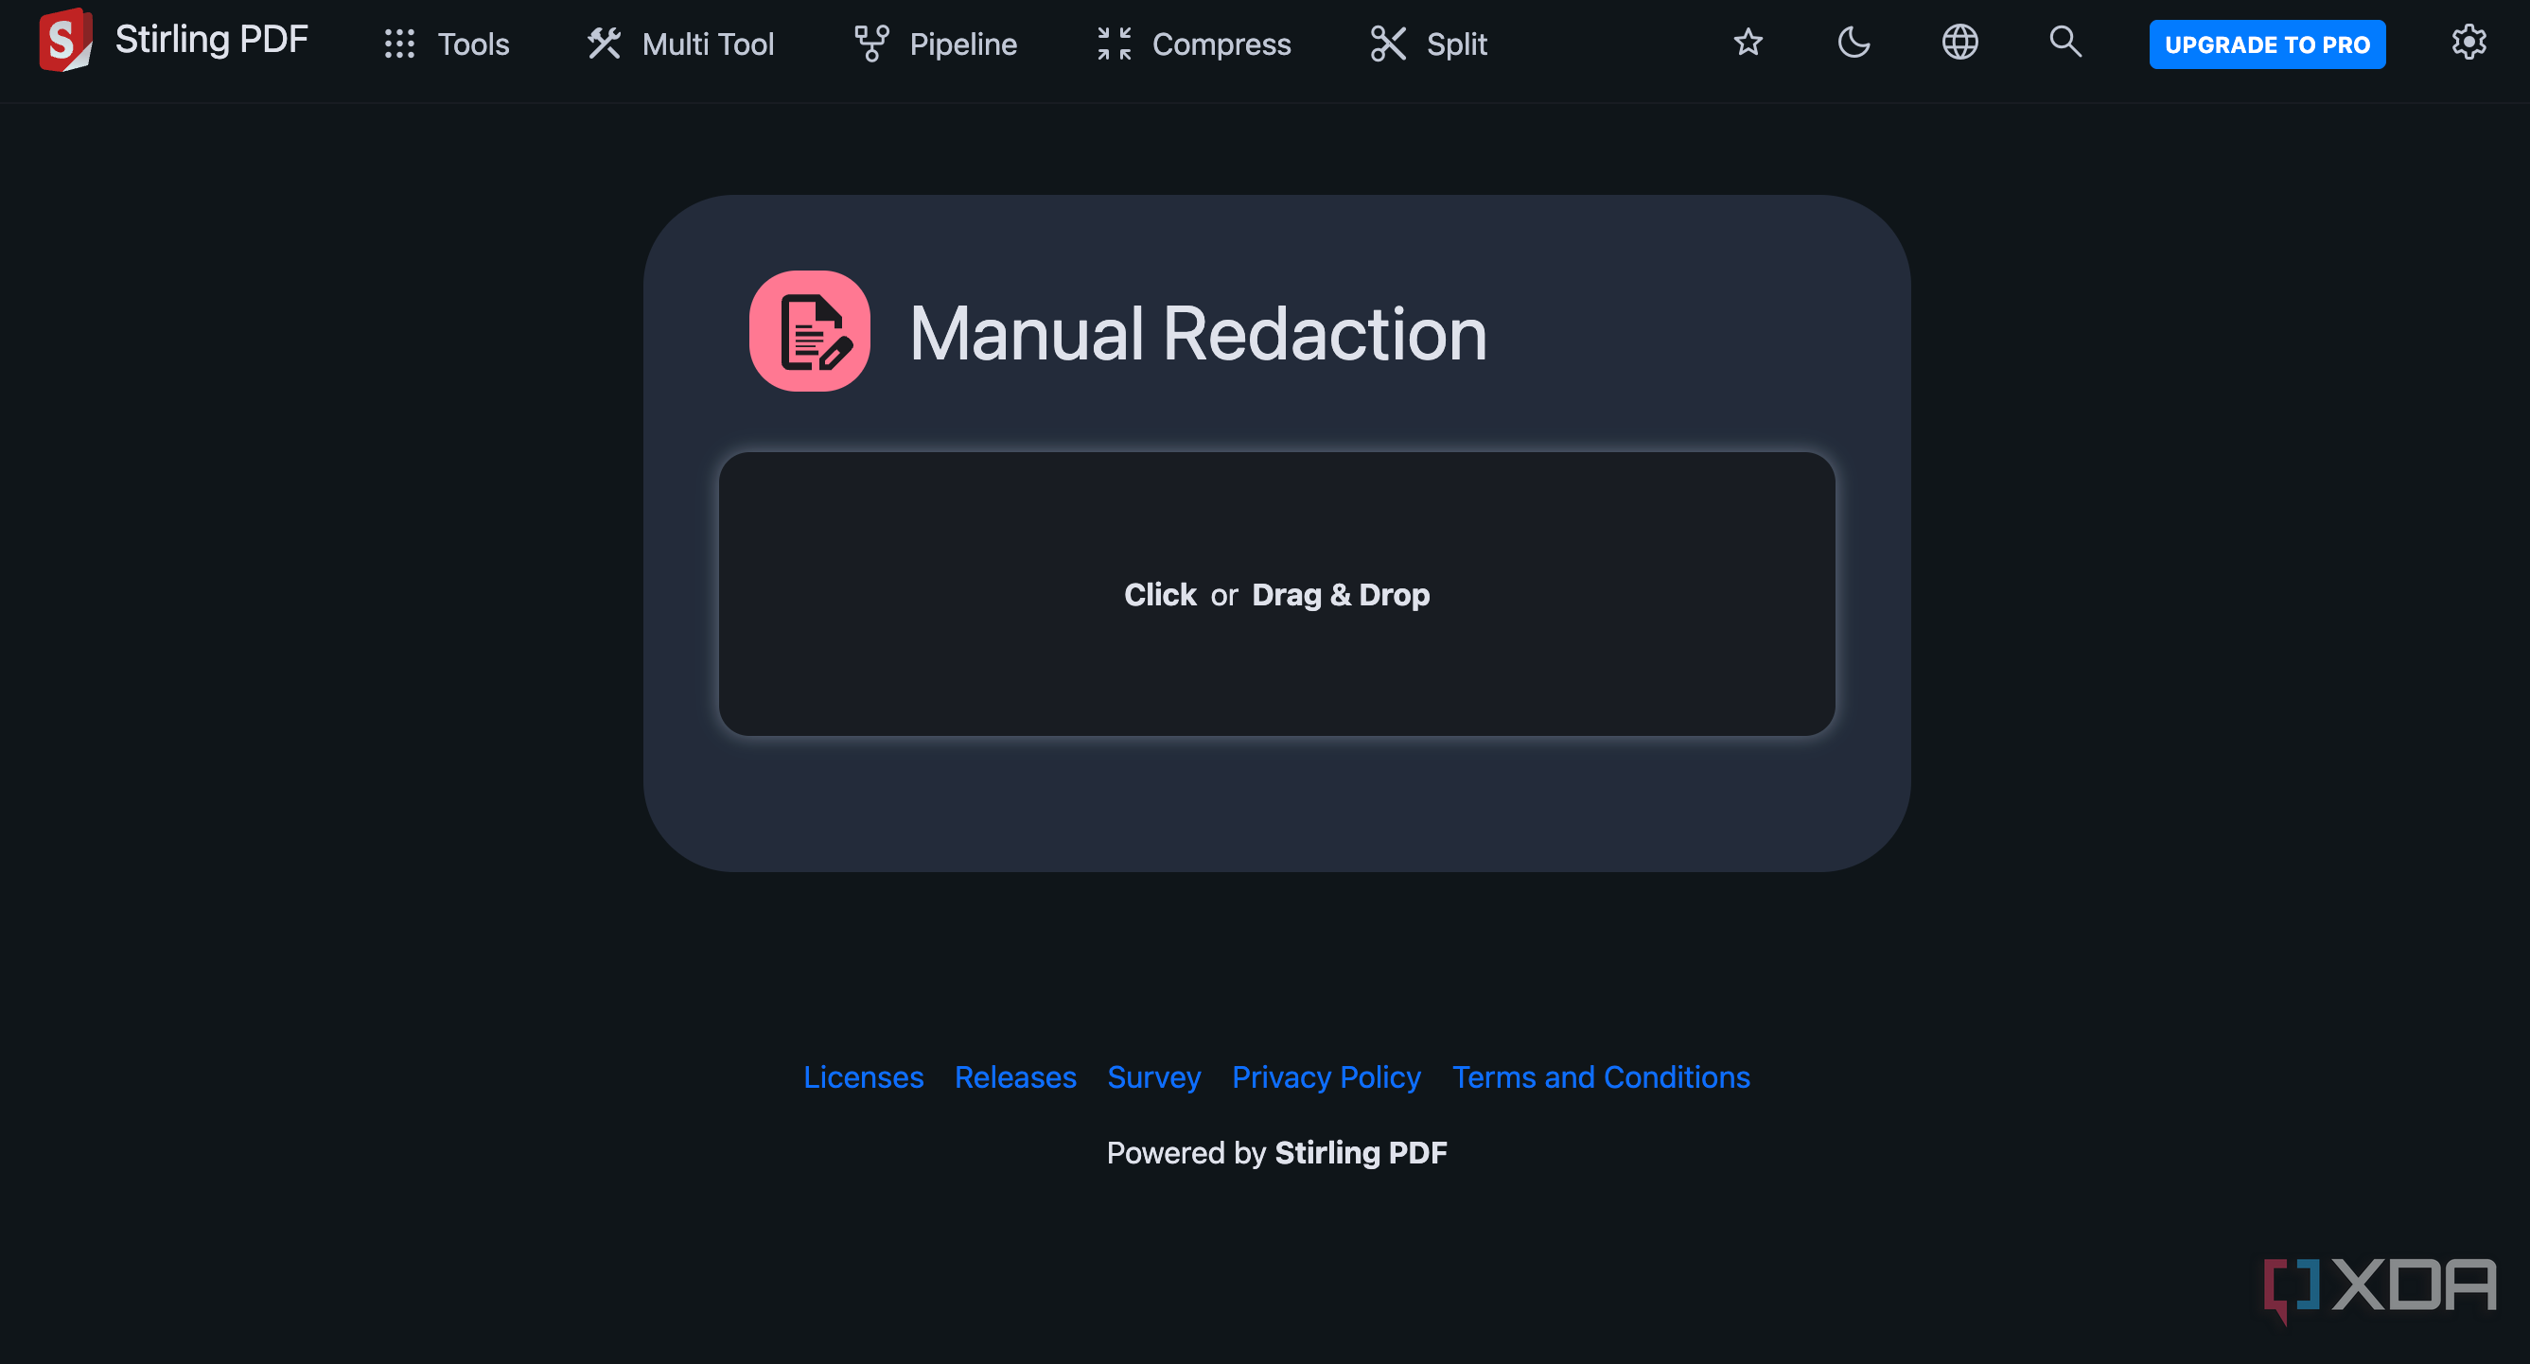
Task: Open the Stirling PDF home link text
Action: [211, 41]
